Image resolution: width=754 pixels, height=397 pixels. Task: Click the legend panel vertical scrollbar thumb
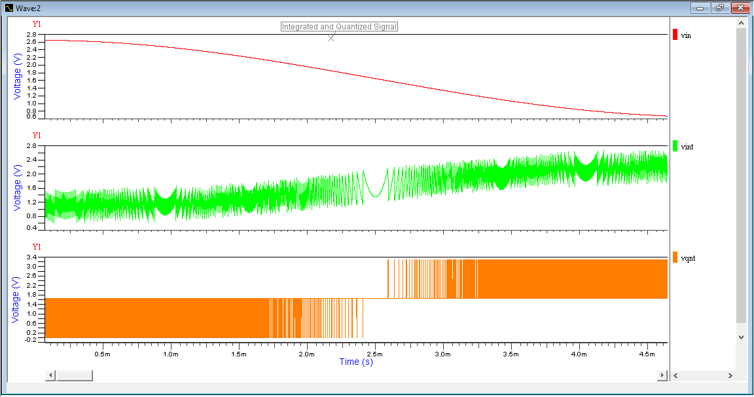[741, 176]
